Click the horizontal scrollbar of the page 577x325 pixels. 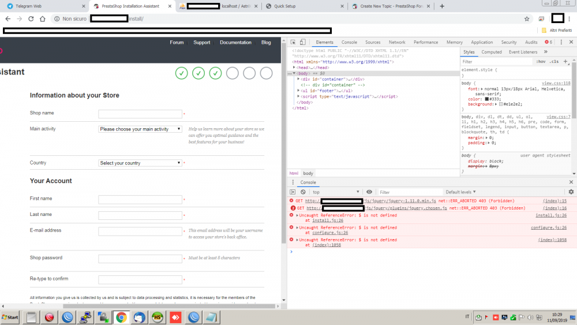point(169,306)
